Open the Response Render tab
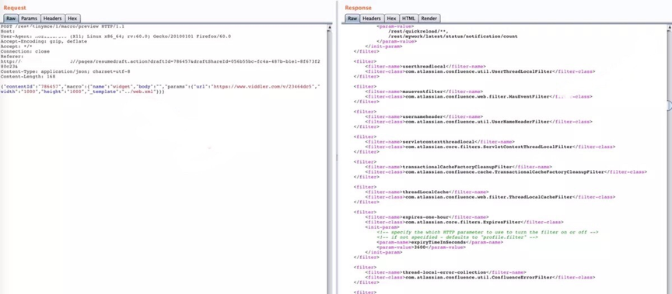Image resolution: width=672 pixels, height=294 pixels. 429,19
